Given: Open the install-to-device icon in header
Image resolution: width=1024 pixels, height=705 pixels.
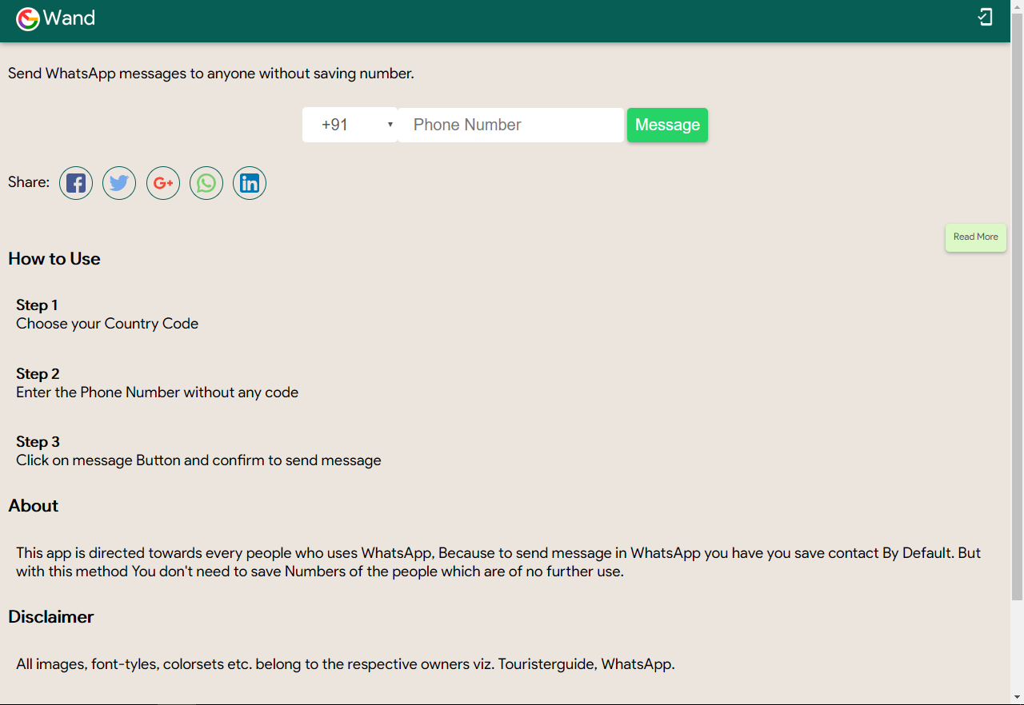Looking at the screenshot, I should [986, 17].
